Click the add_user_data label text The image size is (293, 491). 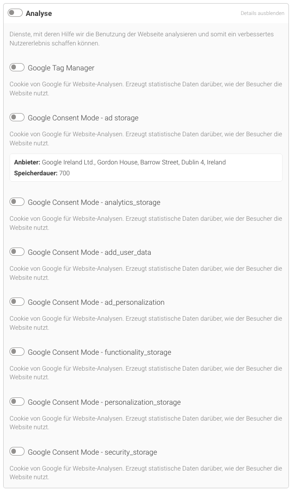(89, 253)
